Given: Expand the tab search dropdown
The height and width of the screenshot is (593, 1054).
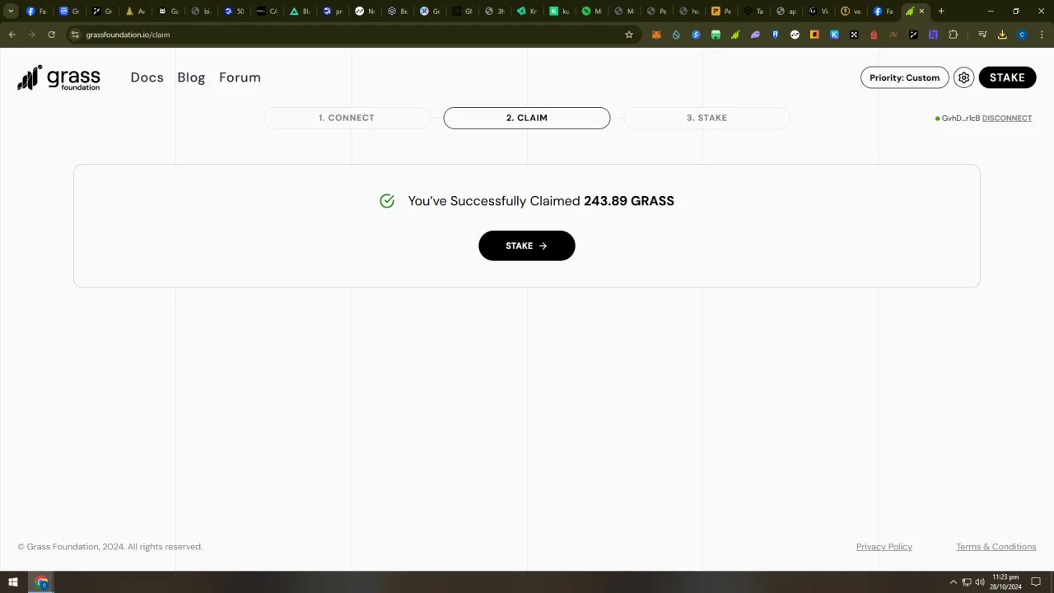Looking at the screenshot, I should click(x=12, y=12).
